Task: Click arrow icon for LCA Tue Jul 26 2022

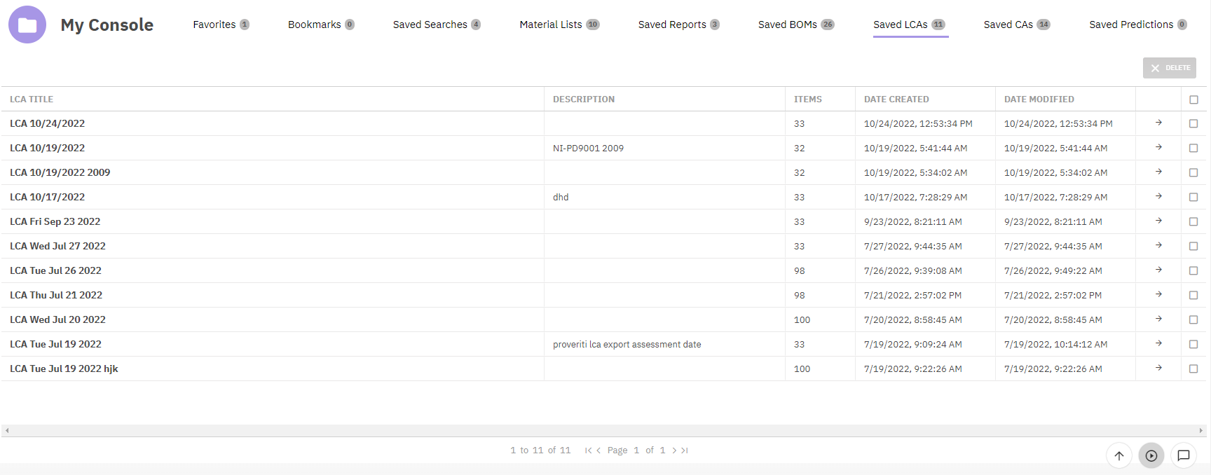Action: (1158, 270)
